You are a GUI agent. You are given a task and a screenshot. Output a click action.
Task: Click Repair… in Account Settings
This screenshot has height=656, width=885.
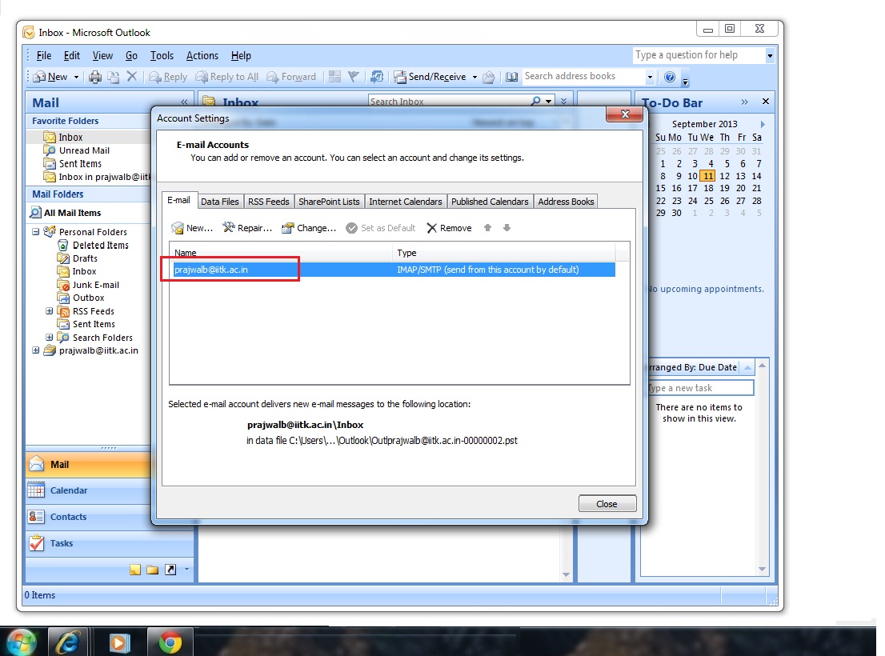pyautogui.click(x=247, y=228)
